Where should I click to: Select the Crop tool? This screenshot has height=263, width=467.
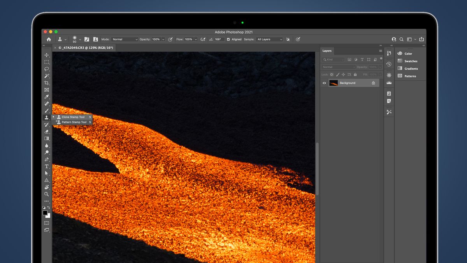[x=47, y=83]
